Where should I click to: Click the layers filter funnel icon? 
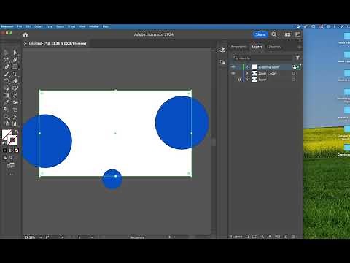[297, 58]
